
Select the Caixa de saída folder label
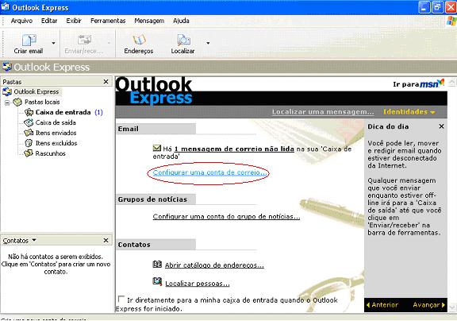(x=56, y=122)
